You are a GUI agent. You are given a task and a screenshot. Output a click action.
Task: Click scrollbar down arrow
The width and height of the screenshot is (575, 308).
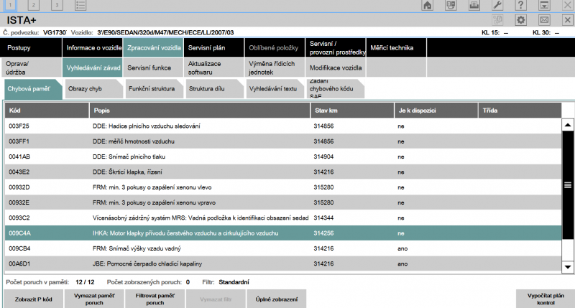568,267
